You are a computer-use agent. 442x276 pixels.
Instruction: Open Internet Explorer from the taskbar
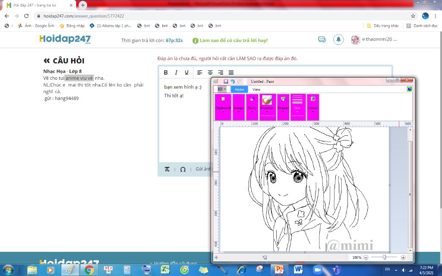click(x=241, y=270)
